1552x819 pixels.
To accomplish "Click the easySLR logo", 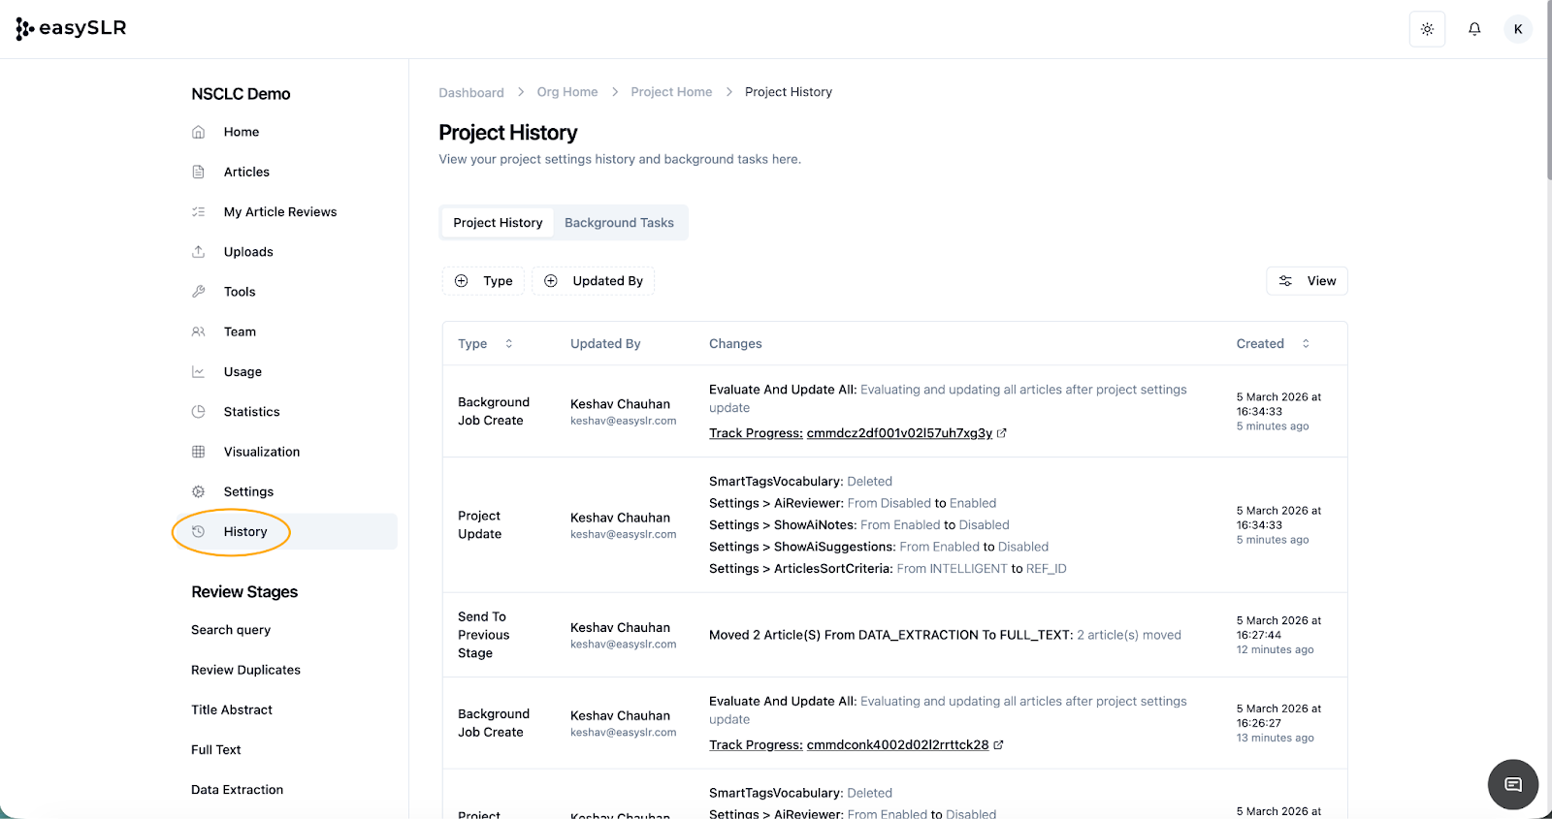I will (x=72, y=28).
